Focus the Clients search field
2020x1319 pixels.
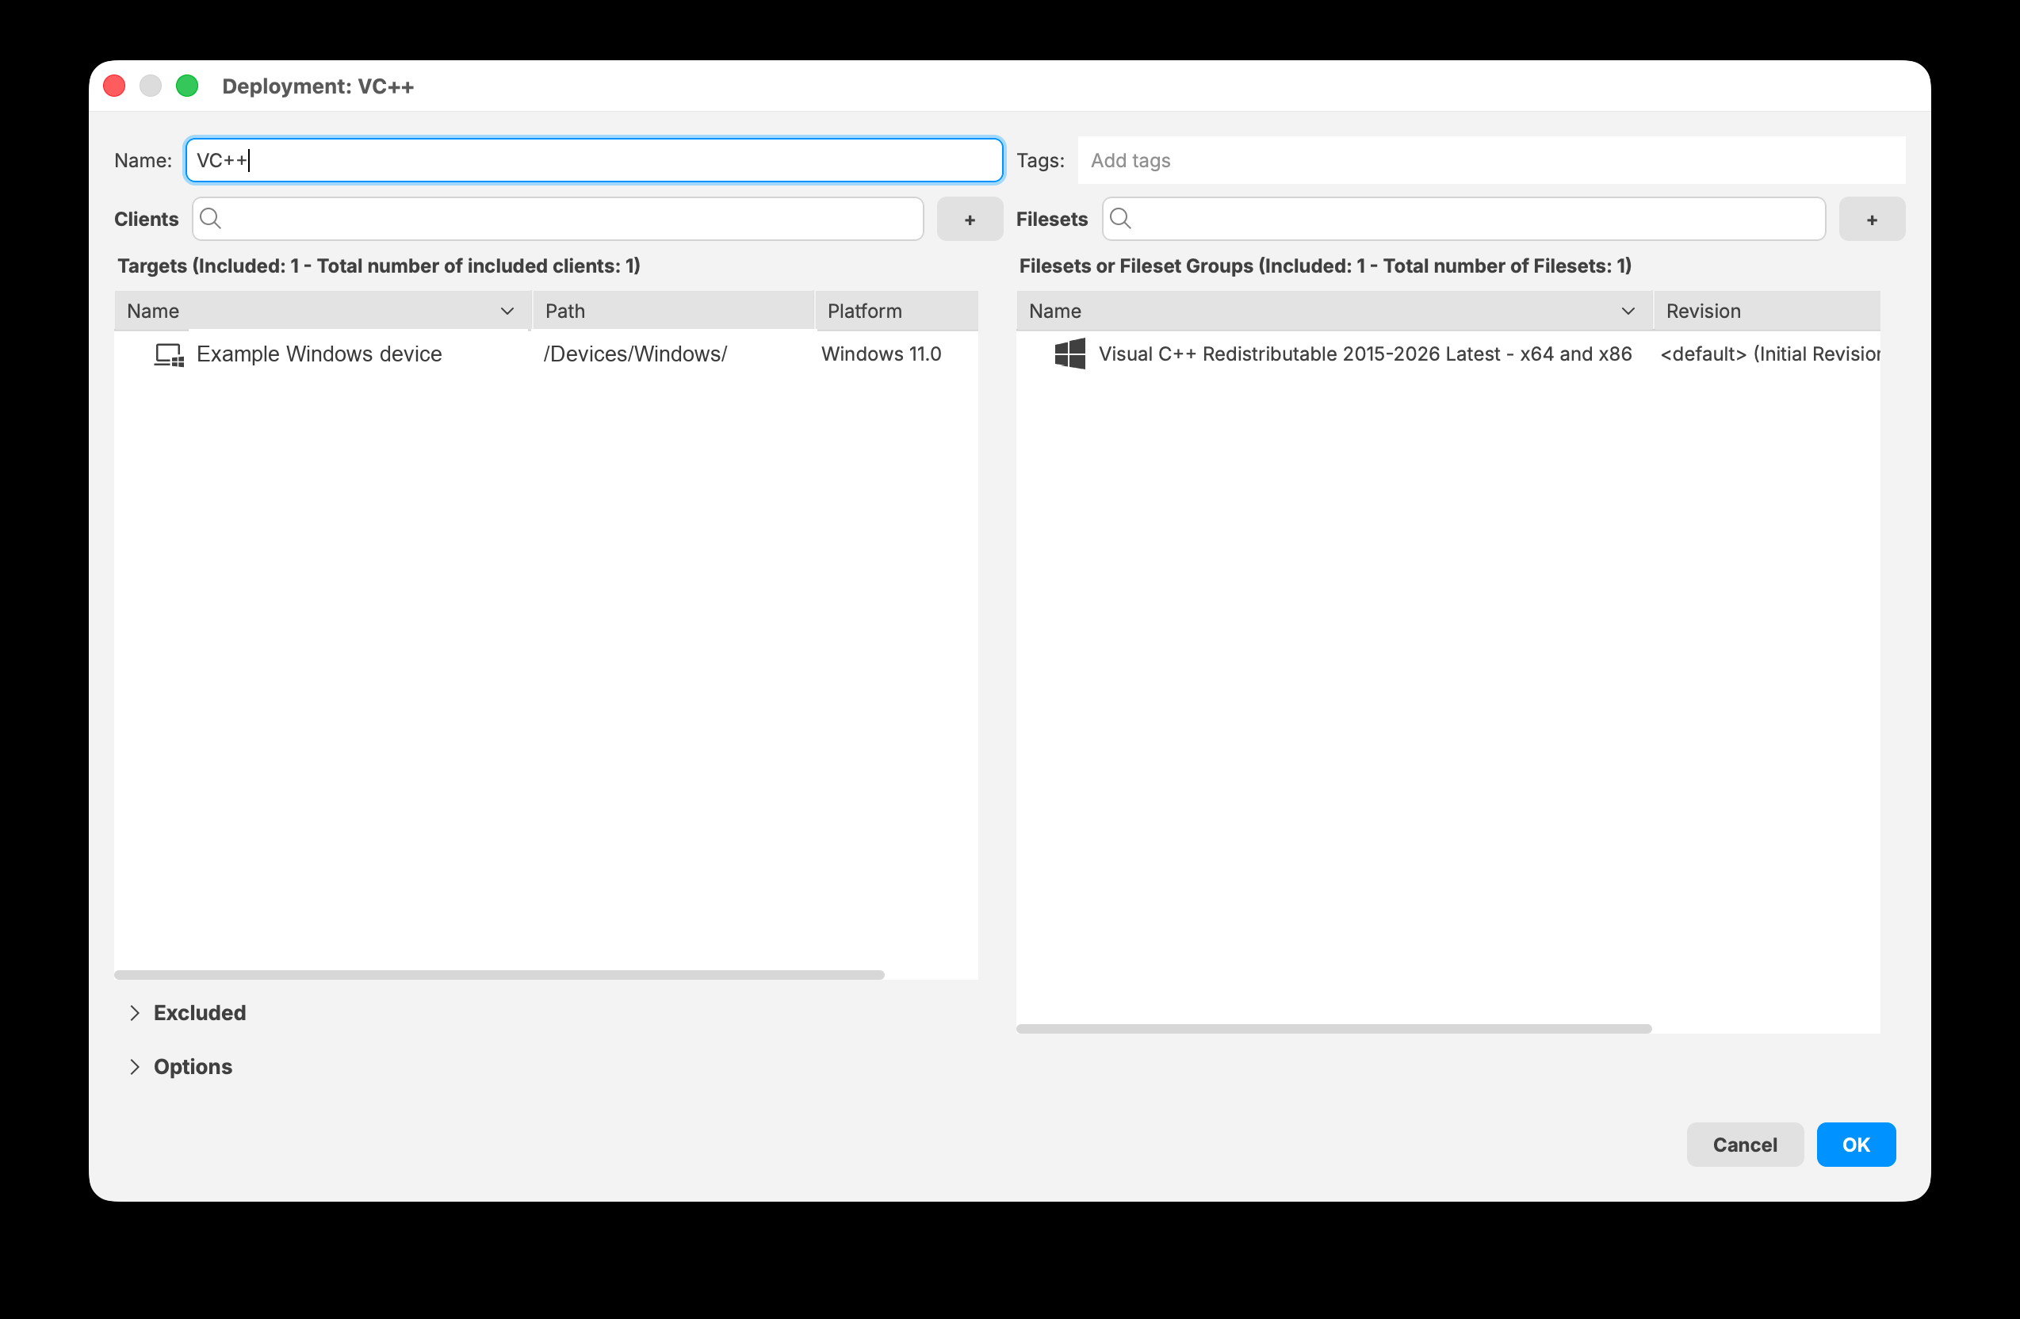pyautogui.click(x=557, y=219)
